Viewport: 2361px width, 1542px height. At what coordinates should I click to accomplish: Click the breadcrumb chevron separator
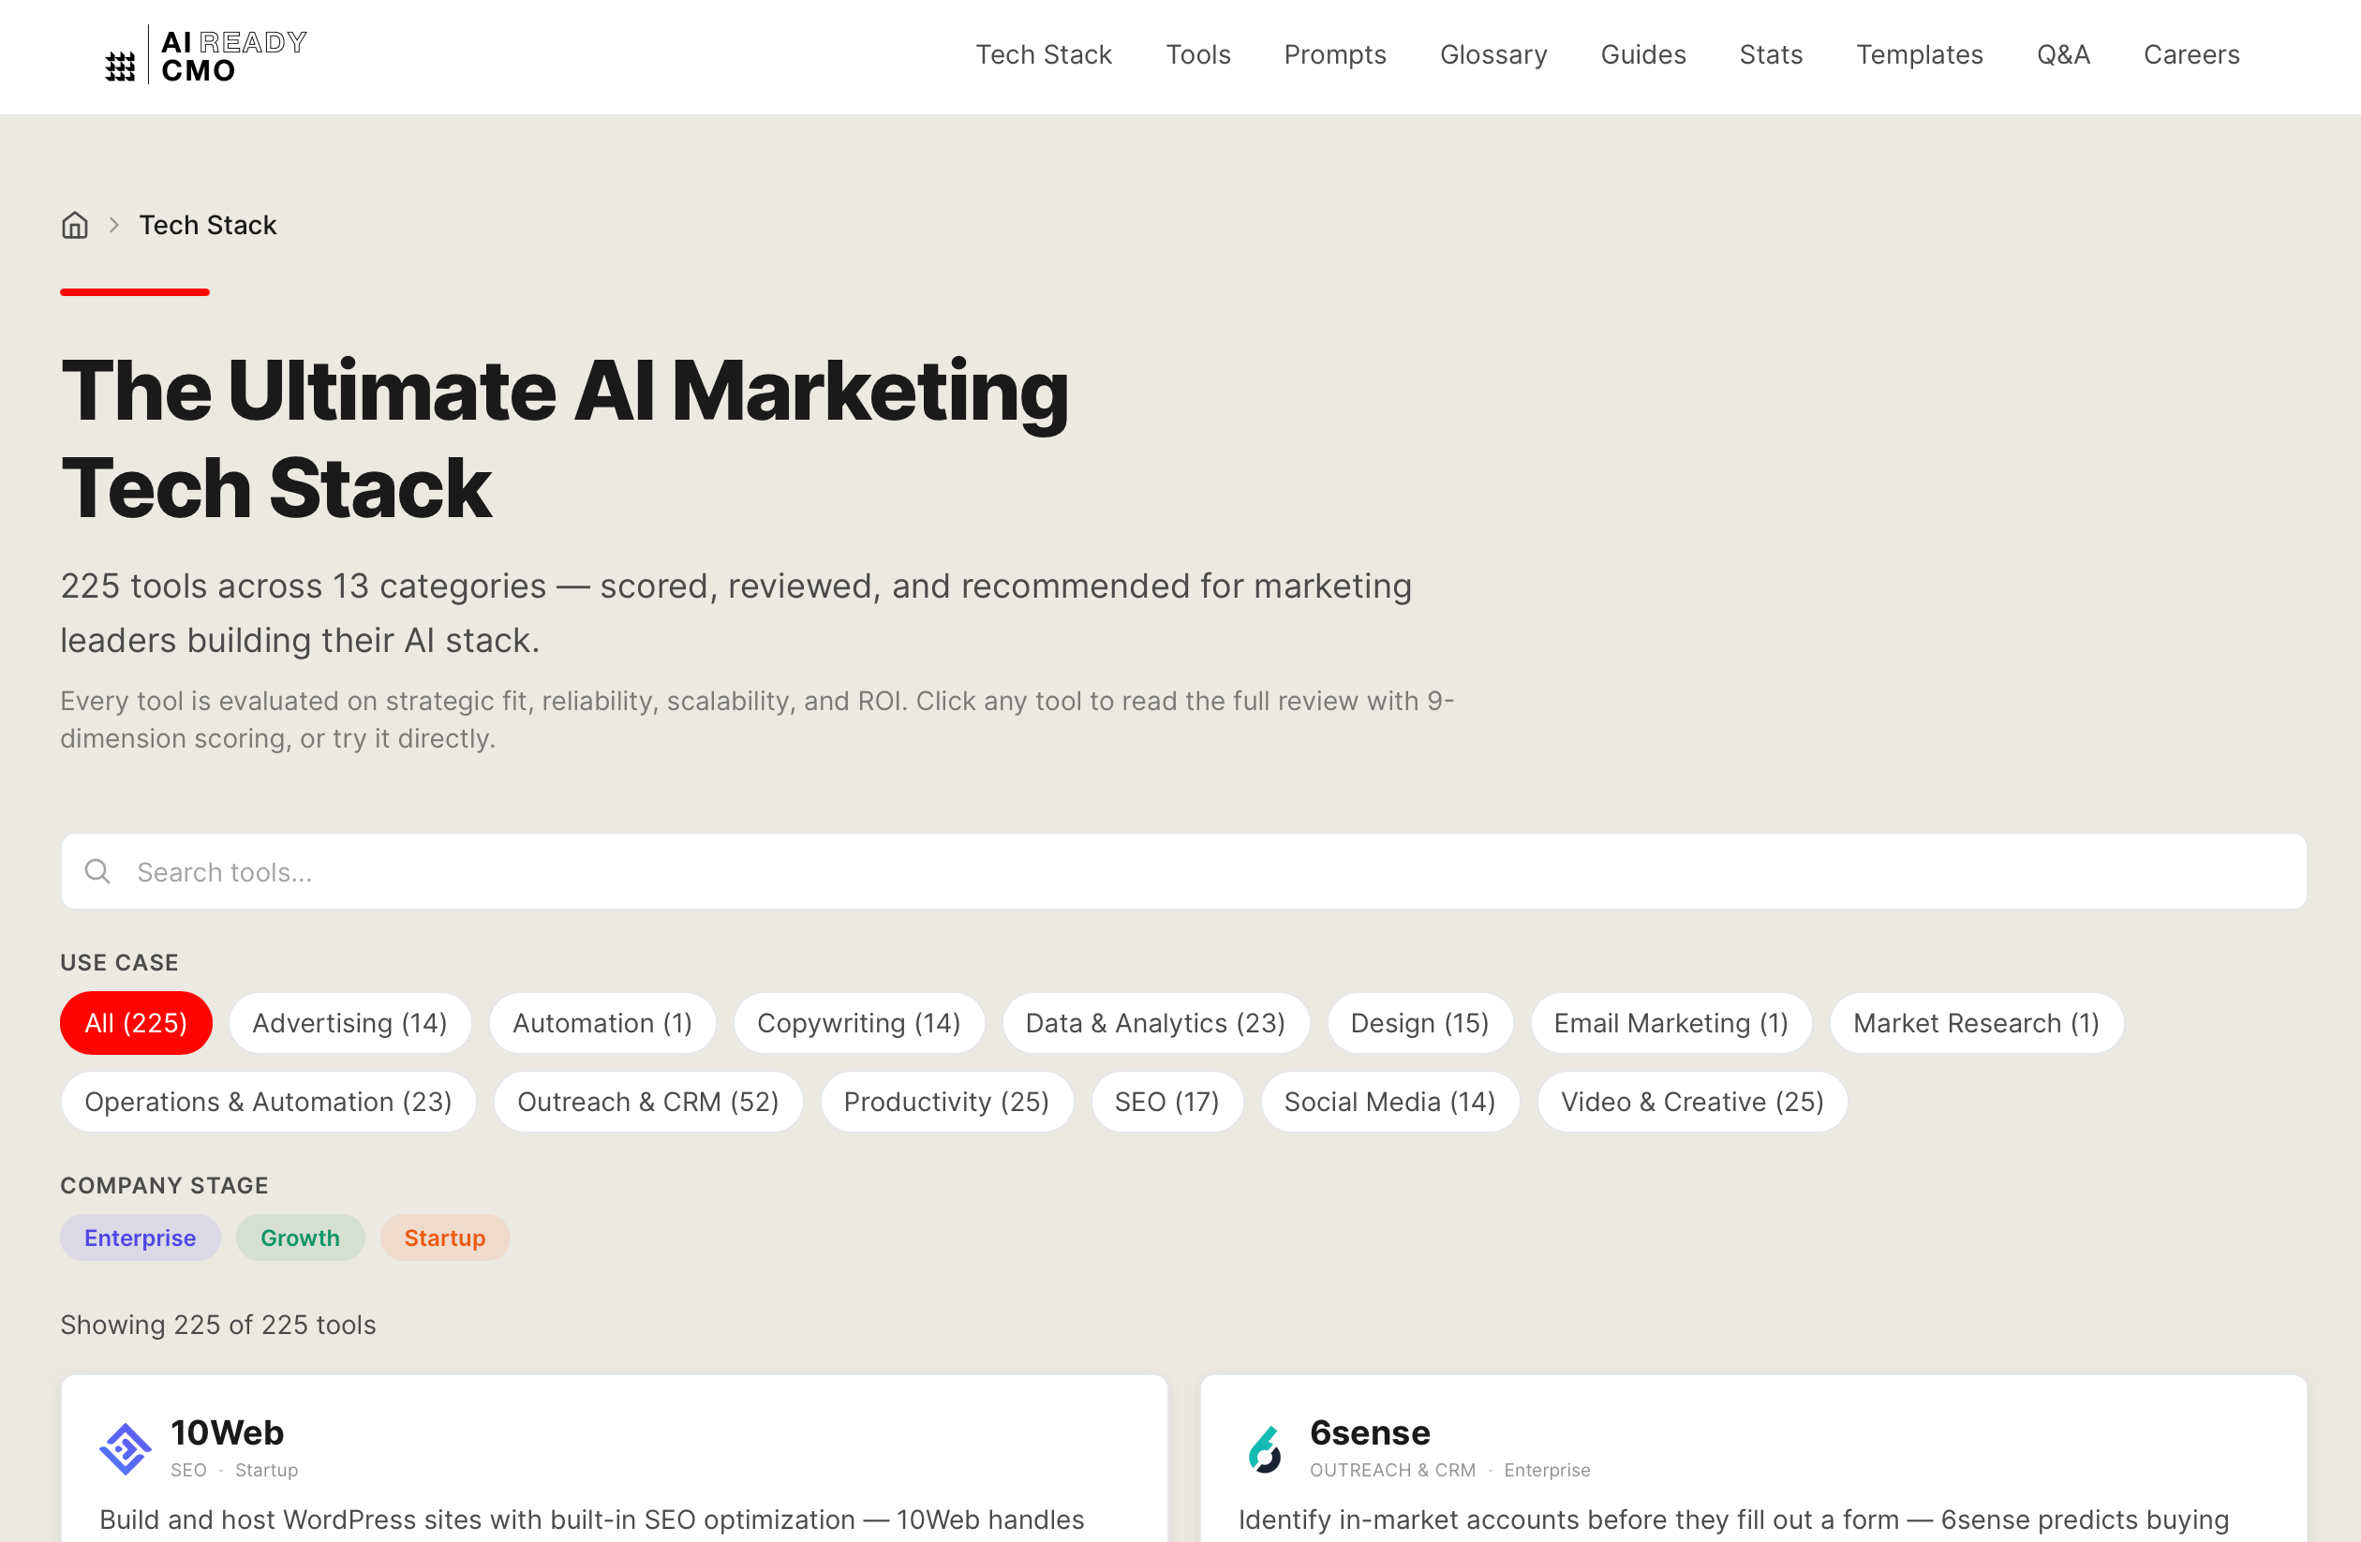click(x=114, y=225)
